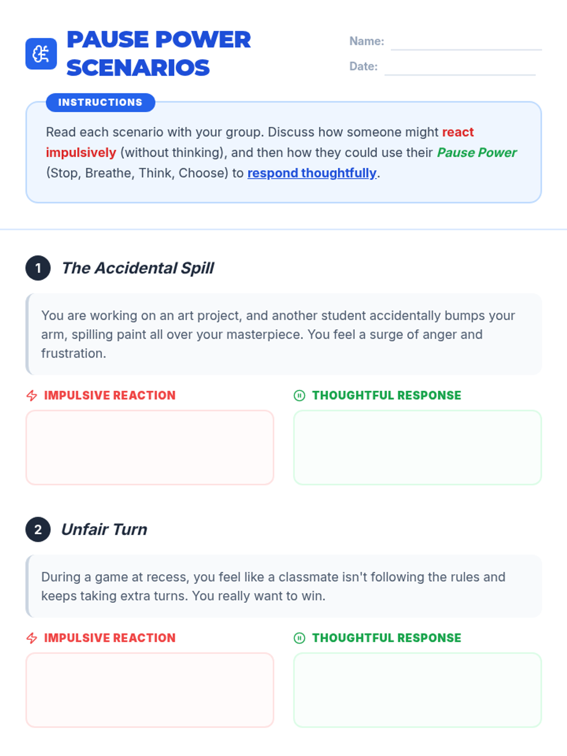567x756 pixels.
Task: Click the lightning bolt icon in scenario 2
Action: [x=32, y=638]
